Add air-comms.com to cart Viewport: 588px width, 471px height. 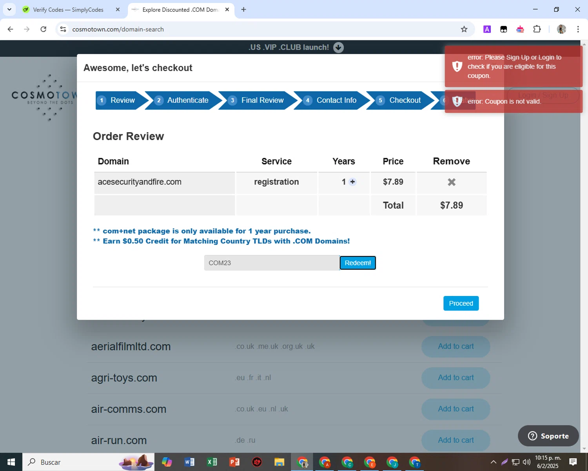point(456,409)
